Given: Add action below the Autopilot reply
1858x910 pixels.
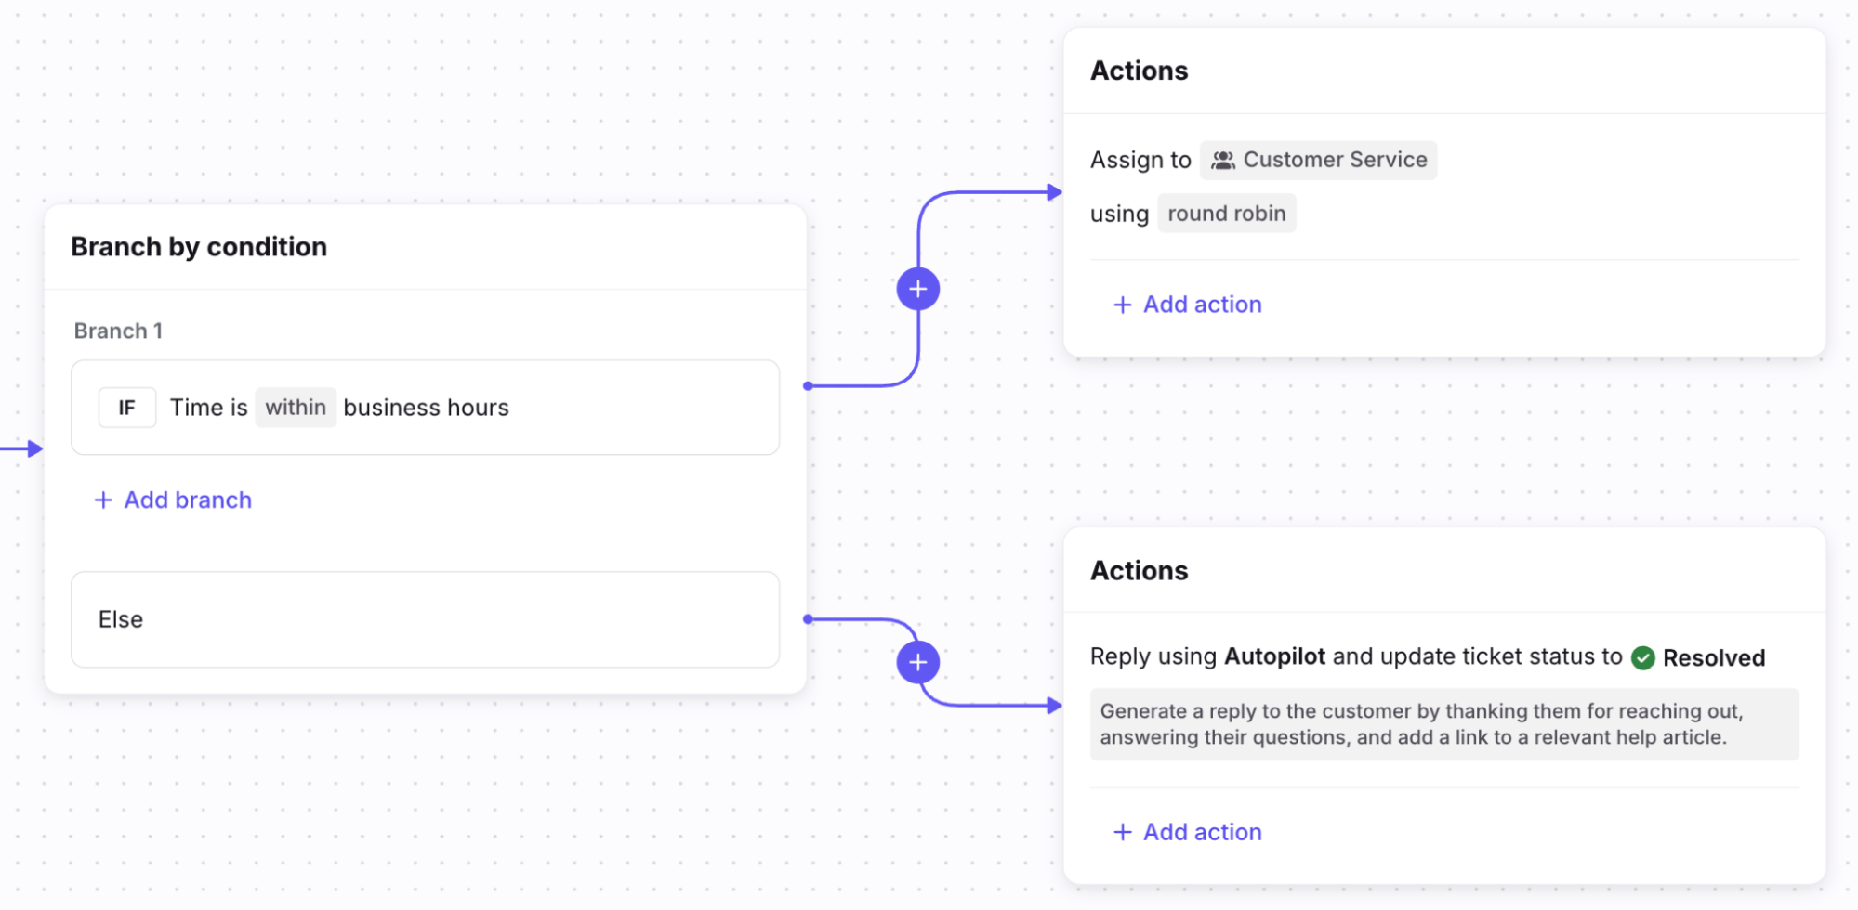Looking at the screenshot, I should click(1187, 832).
